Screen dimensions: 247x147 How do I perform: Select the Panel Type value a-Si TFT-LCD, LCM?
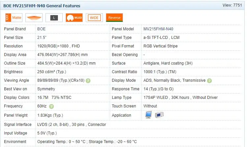[x=162, y=38]
